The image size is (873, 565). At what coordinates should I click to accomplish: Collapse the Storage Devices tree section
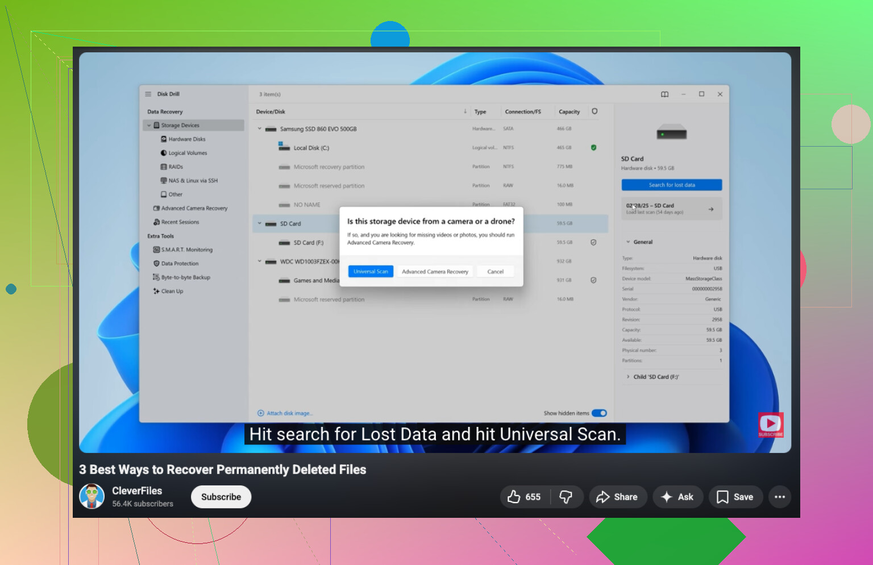[x=149, y=126]
